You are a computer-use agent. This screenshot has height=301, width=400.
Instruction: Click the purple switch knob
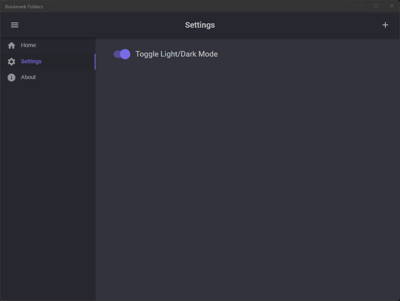125,54
